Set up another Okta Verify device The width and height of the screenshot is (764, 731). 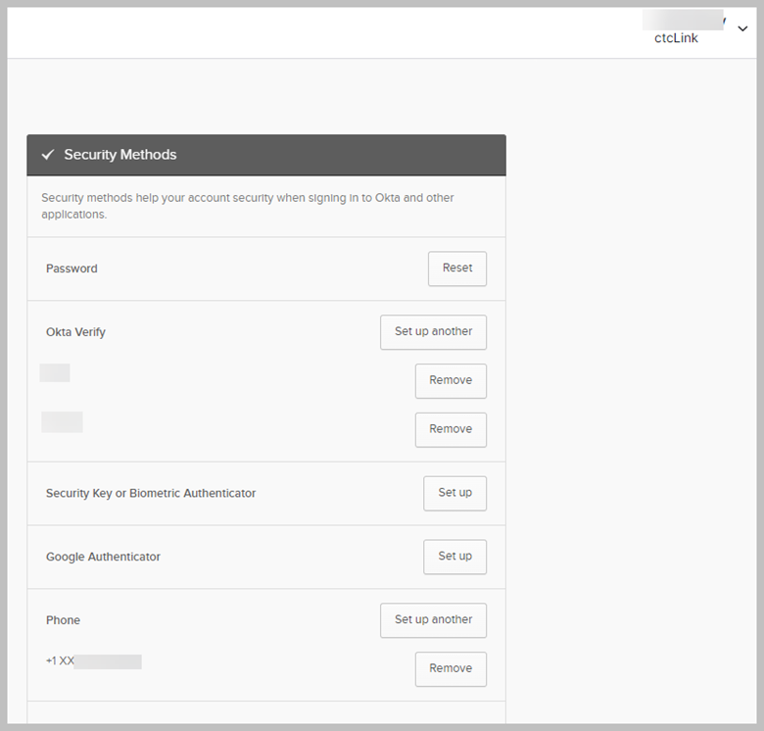coord(433,332)
